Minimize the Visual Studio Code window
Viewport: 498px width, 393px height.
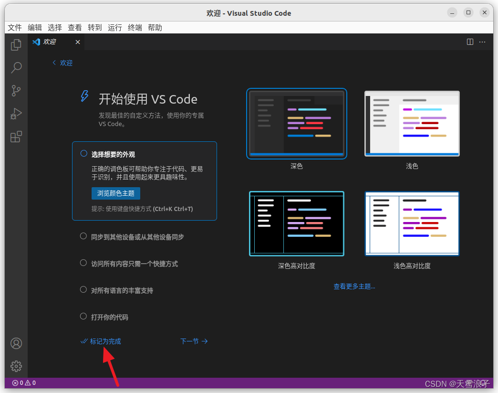tap(452, 13)
